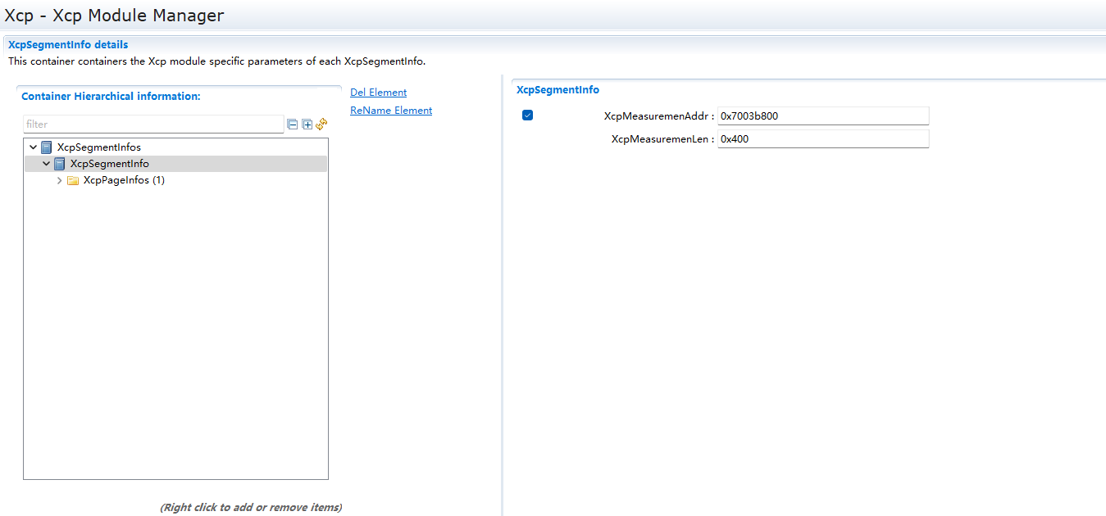Viewport: 1106px width, 516px height.
Task: Click the yellow refresh/sync arrows icon
Action: (321, 124)
